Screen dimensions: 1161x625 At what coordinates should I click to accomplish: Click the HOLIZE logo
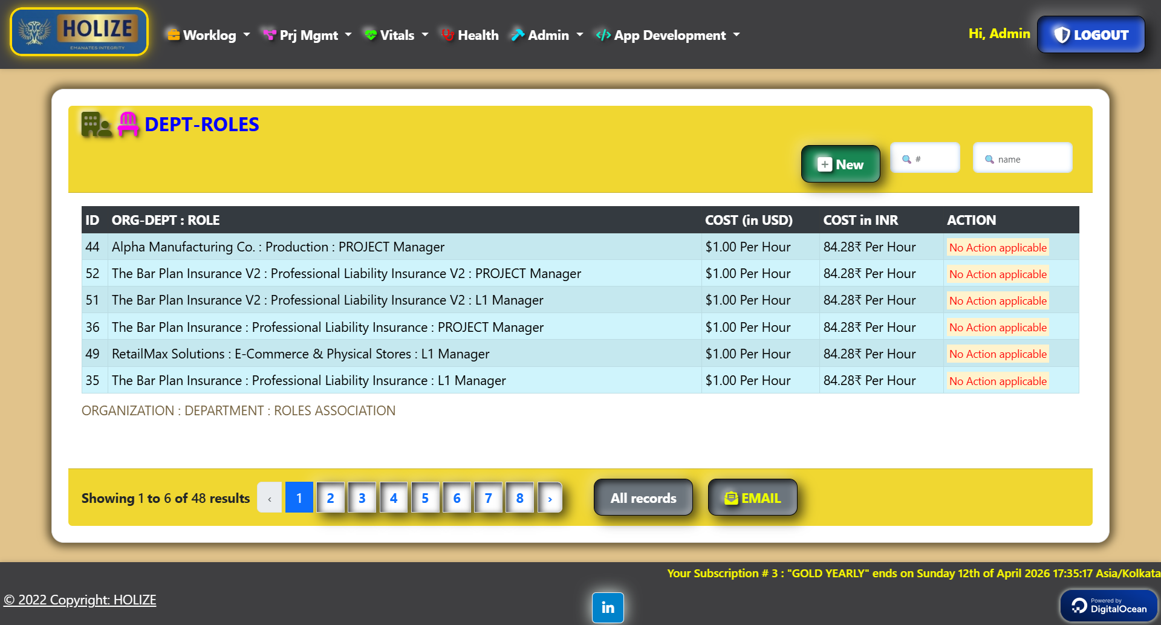79,32
